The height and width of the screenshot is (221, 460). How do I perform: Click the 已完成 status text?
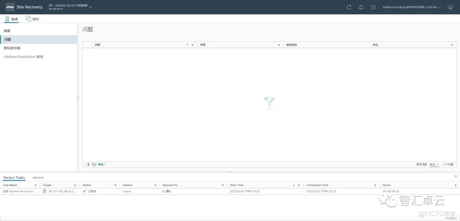[x=92, y=191]
